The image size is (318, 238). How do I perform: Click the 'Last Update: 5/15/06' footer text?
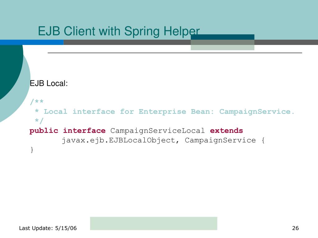[48, 228]
